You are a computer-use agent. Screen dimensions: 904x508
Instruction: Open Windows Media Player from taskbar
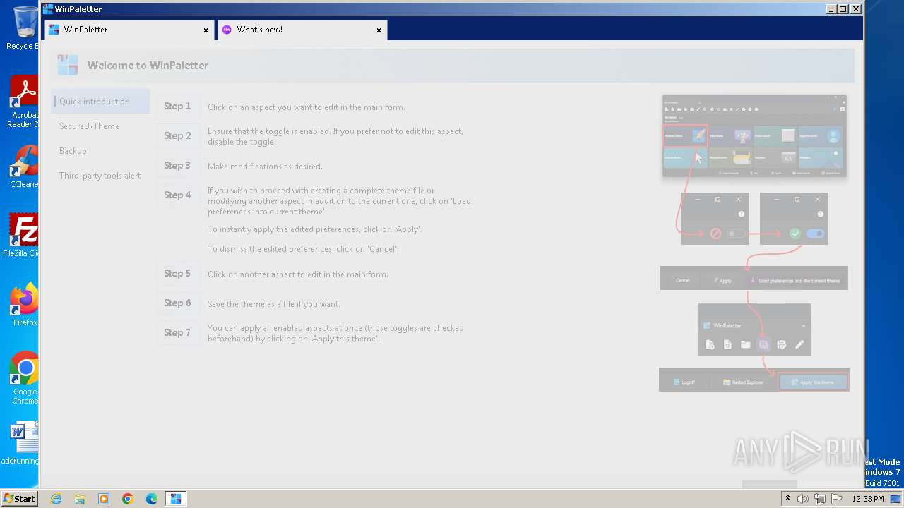click(x=104, y=499)
